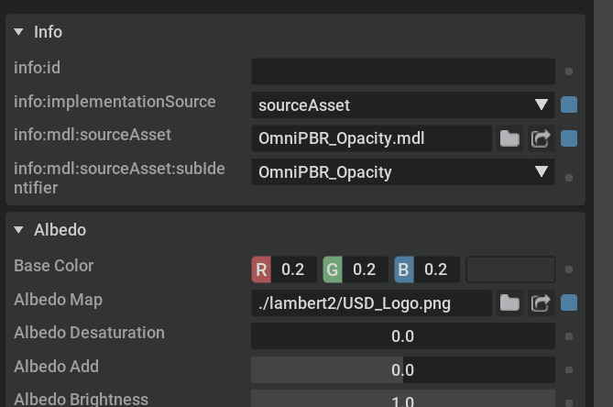The image size is (613, 407).
Task: Click the Base Color label
Action: coord(53,266)
